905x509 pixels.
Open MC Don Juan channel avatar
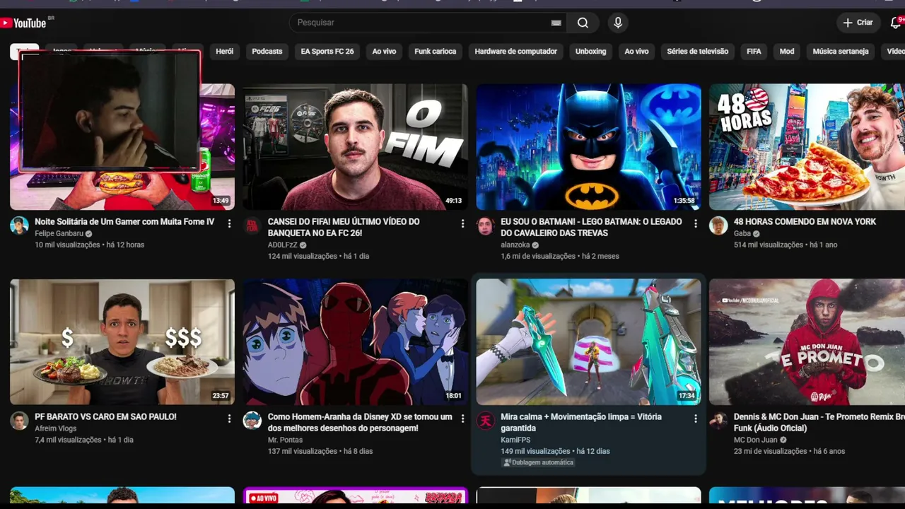(x=718, y=421)
